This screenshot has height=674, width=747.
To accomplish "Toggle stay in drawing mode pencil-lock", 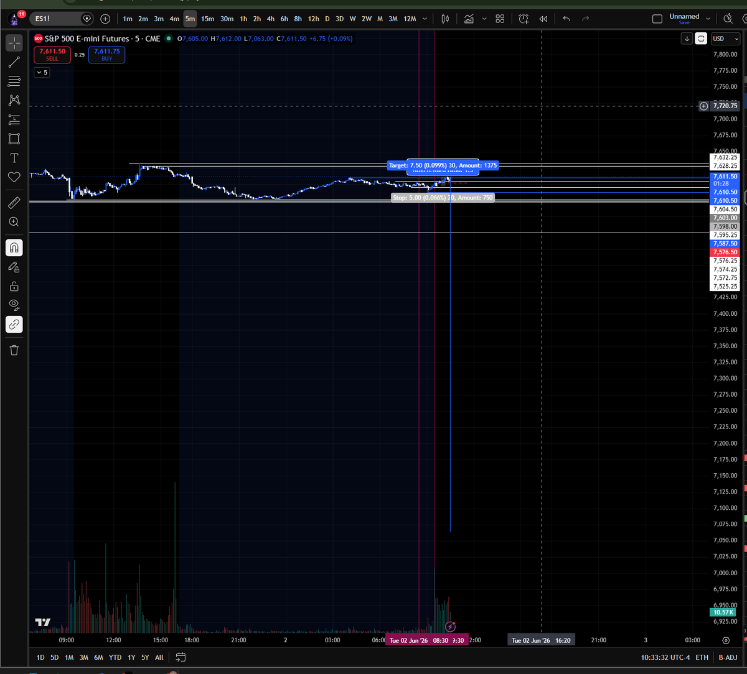I will click(x=14, y=267).
